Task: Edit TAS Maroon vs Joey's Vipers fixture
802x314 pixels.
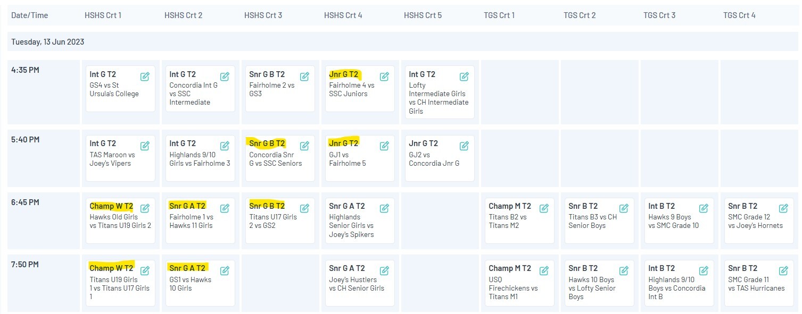Action: [145, 146]
